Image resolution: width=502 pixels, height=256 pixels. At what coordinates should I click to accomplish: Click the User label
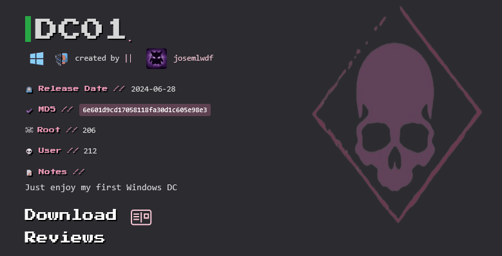coord(50,151)
